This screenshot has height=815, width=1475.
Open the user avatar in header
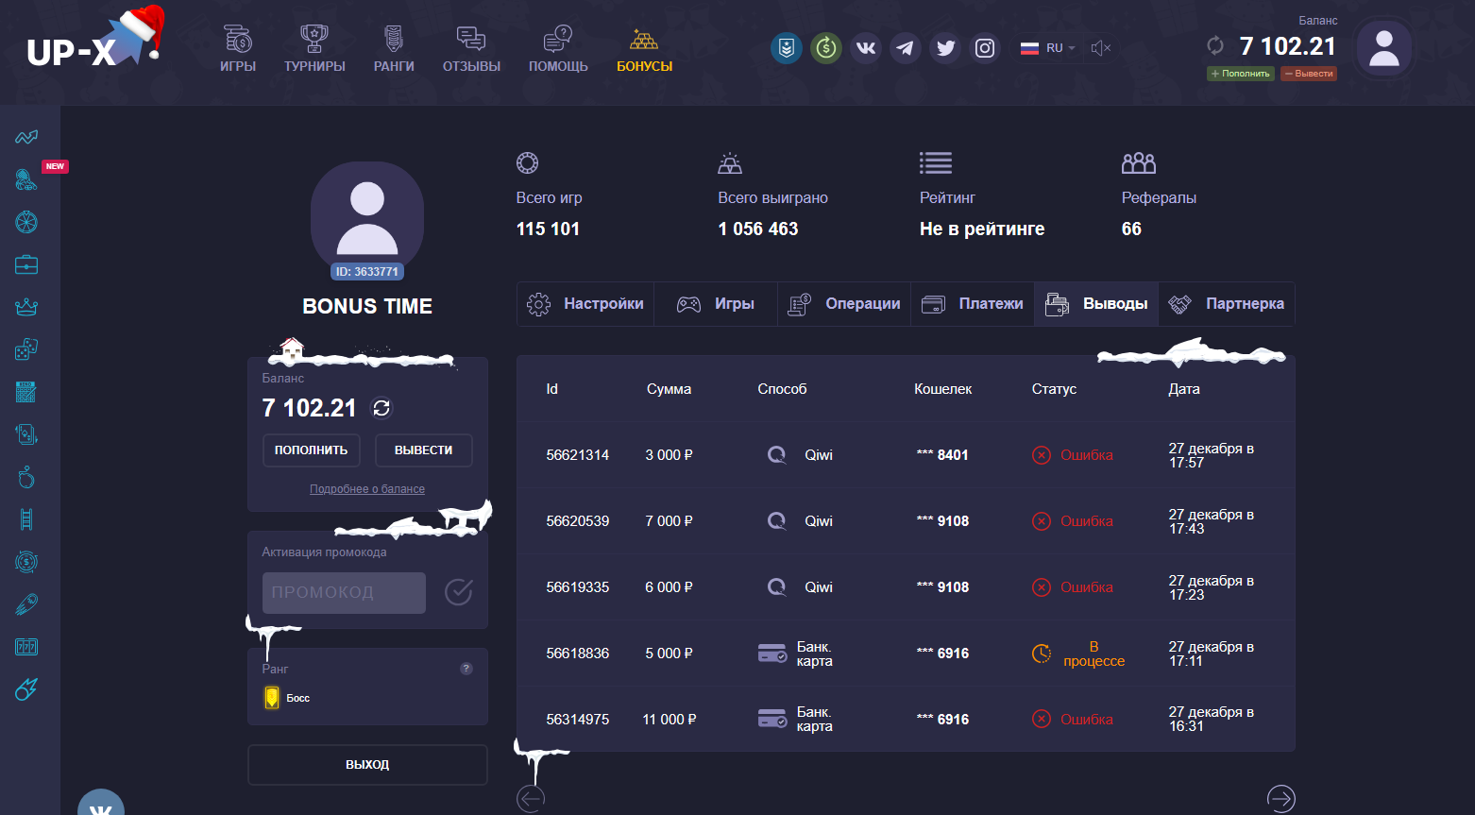point(1383,48)
